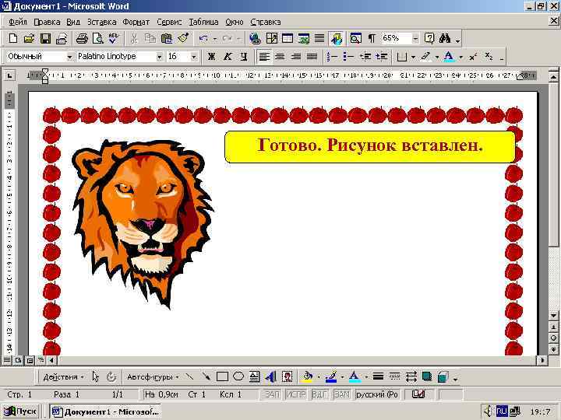The width and height of the screenshot is (561, 420).
Task: Click the RU language indicator
Action: click(x=502, y=411)
